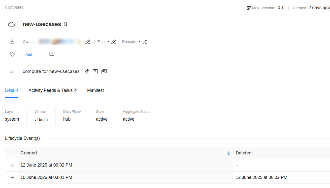Edit the Tier value
The height and width of the screenshot is (188, 330).
[114, 42]
